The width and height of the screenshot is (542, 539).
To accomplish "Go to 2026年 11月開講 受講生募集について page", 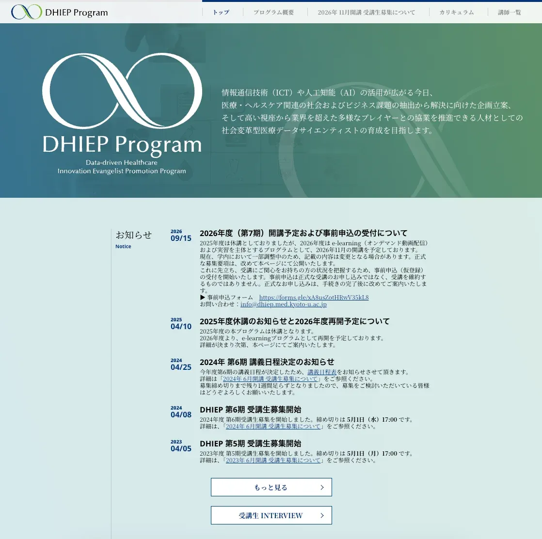I will click(x=367, y=13).
